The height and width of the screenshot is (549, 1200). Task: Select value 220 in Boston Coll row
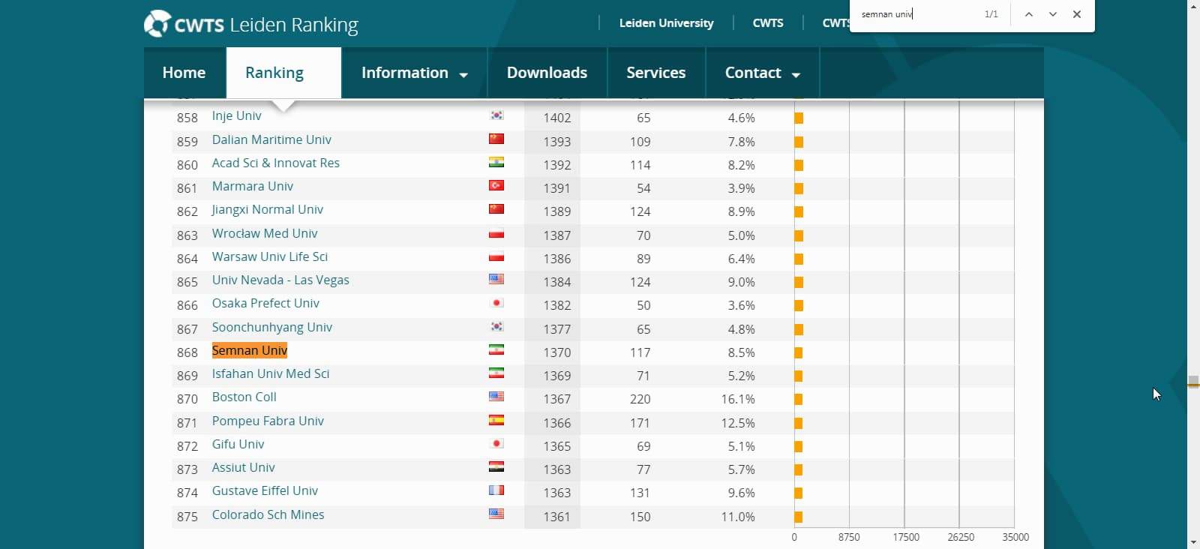(x=640, y=399)
